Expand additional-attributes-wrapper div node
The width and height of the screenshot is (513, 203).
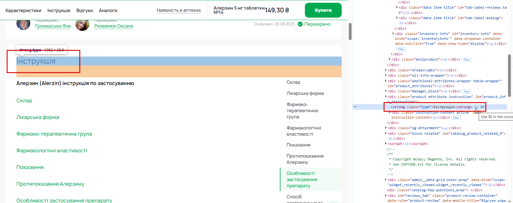[x=386, y=81]
